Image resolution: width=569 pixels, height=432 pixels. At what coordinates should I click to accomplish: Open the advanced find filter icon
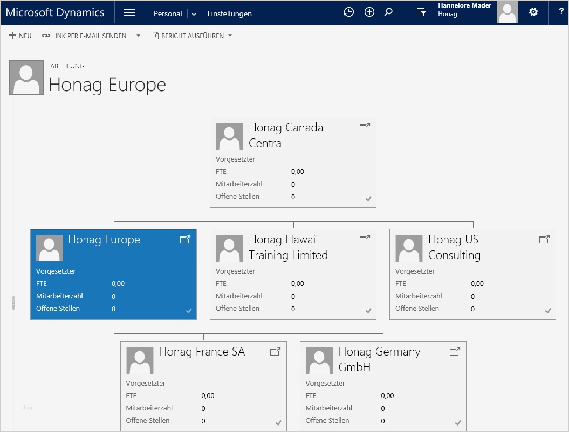tap(421, 12)
